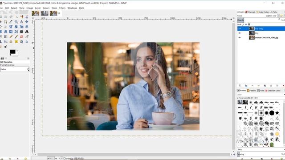Select the Fuzzy Select wand tool

coord(16,17)
